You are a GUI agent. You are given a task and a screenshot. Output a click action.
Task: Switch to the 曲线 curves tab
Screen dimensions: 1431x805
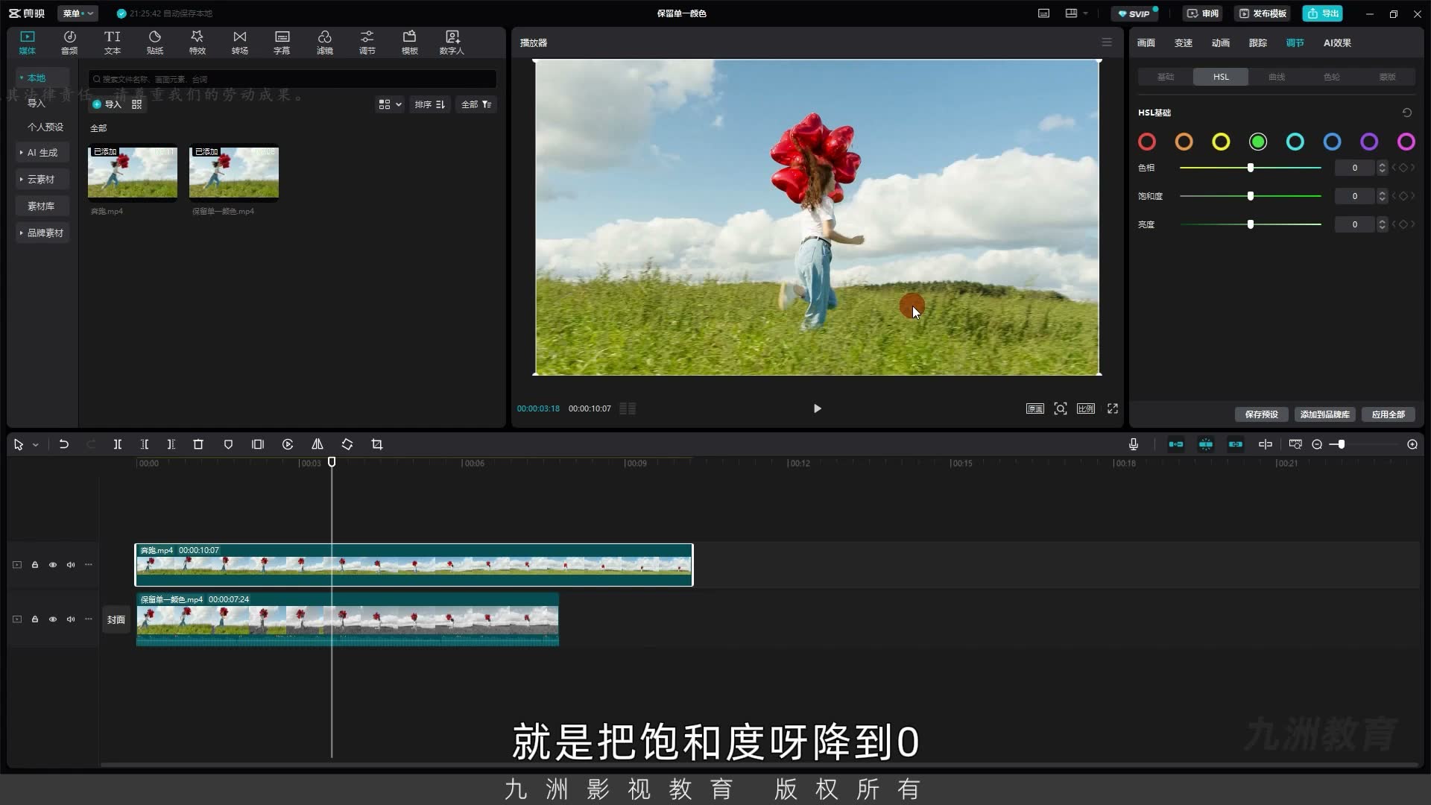point(1276,77)
